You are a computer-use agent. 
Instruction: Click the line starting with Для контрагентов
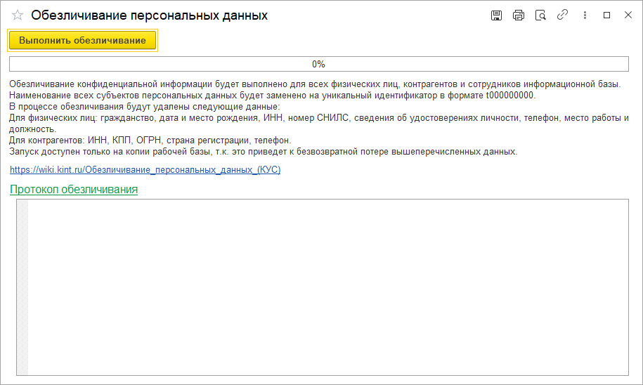click(x=150, y=141)
